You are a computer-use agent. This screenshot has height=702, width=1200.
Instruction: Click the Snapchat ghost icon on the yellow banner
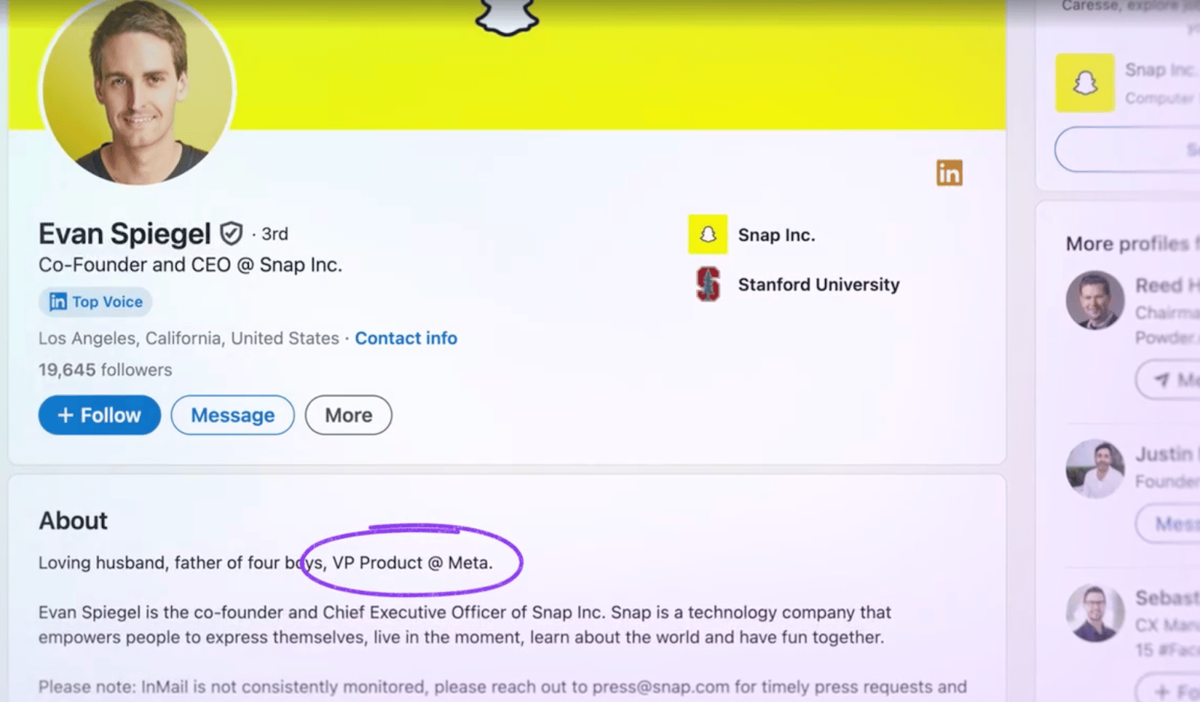click(x=508, y=16)
